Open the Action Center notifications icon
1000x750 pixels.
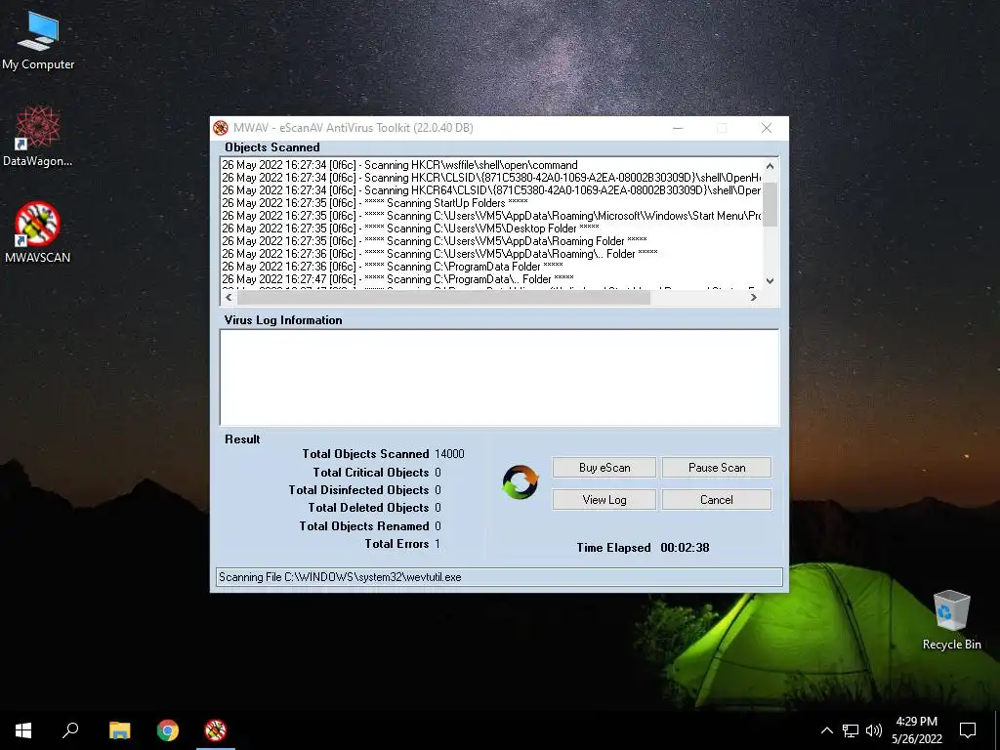[x=968, y=730]
